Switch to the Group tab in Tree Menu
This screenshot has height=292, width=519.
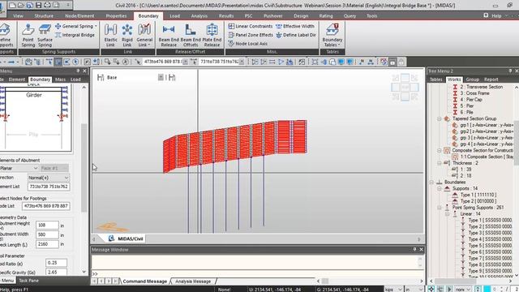tap(472, 79)
